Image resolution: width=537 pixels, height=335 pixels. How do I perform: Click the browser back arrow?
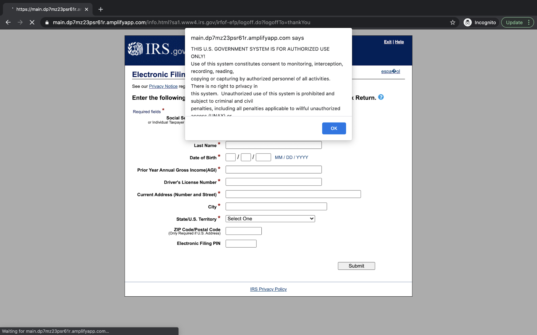(8, 23)
